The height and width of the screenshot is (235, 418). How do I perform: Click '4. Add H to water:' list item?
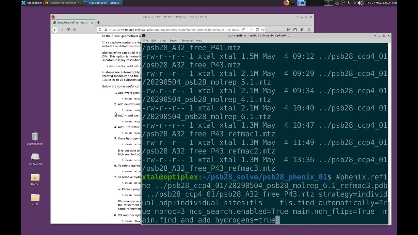[127, 127]
